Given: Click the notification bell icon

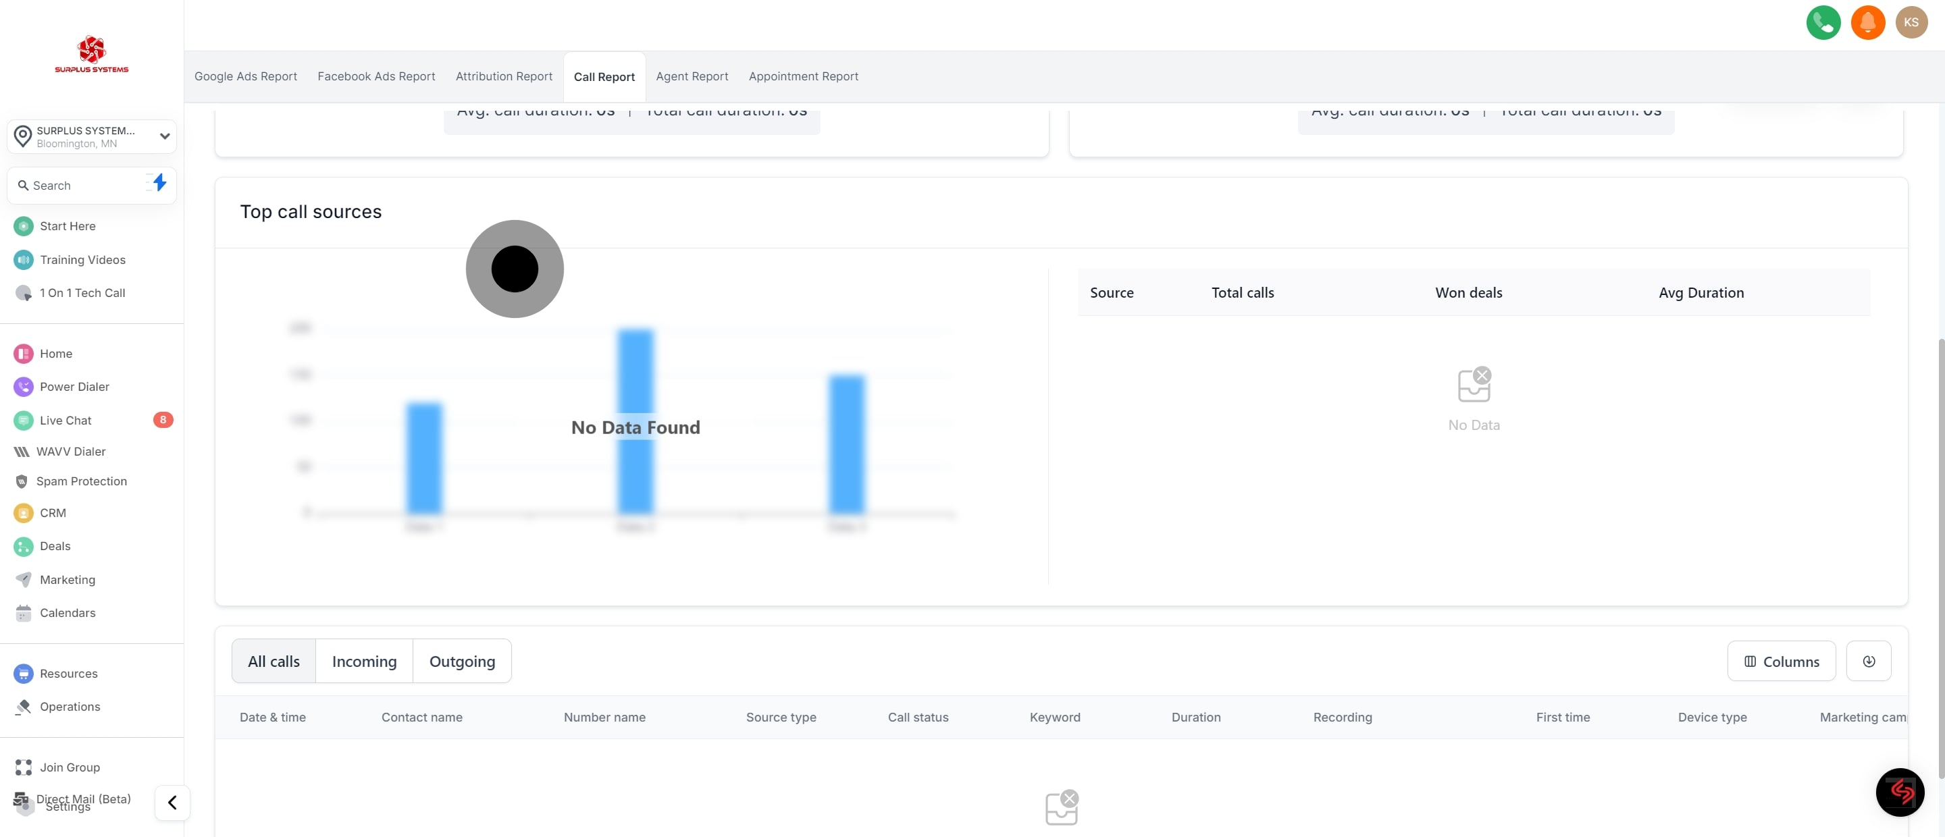Looking at the screenshot, I should tap(1868, 23).
